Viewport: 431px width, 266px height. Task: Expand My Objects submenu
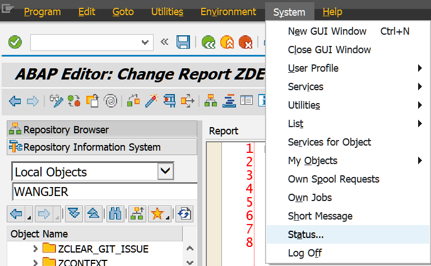[x=348, y=161]
